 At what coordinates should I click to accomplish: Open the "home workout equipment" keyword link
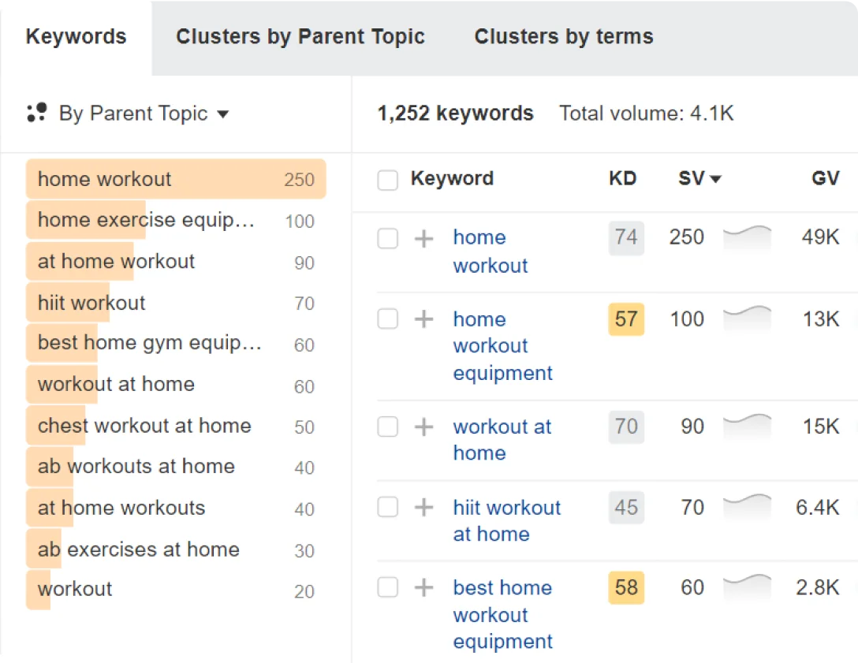491,345
